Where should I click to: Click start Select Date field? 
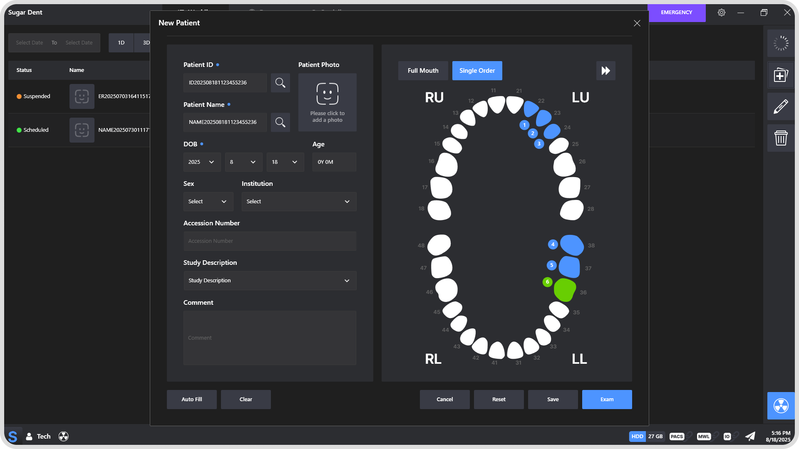[30, 43]
